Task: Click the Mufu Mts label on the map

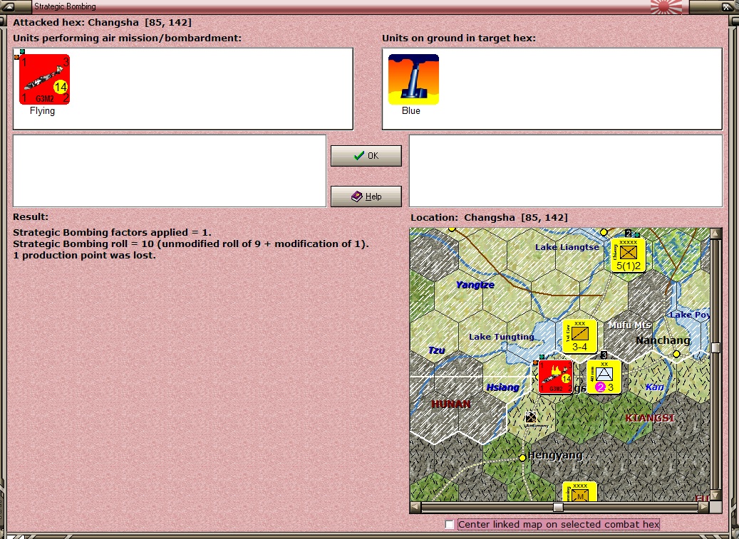Action: pos(630,325)
